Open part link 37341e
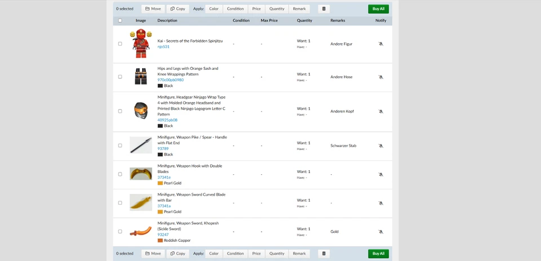The height and width of the screenshot is (261, 541). (164, 177)
